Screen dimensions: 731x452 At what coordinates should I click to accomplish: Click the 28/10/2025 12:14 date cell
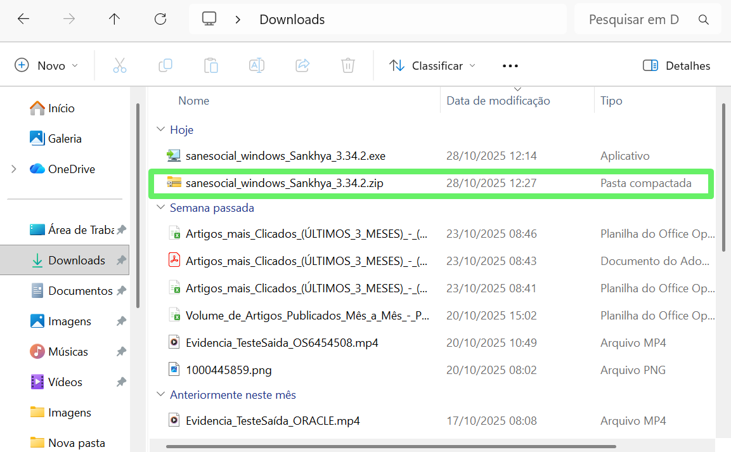click(x=491, y=156)
